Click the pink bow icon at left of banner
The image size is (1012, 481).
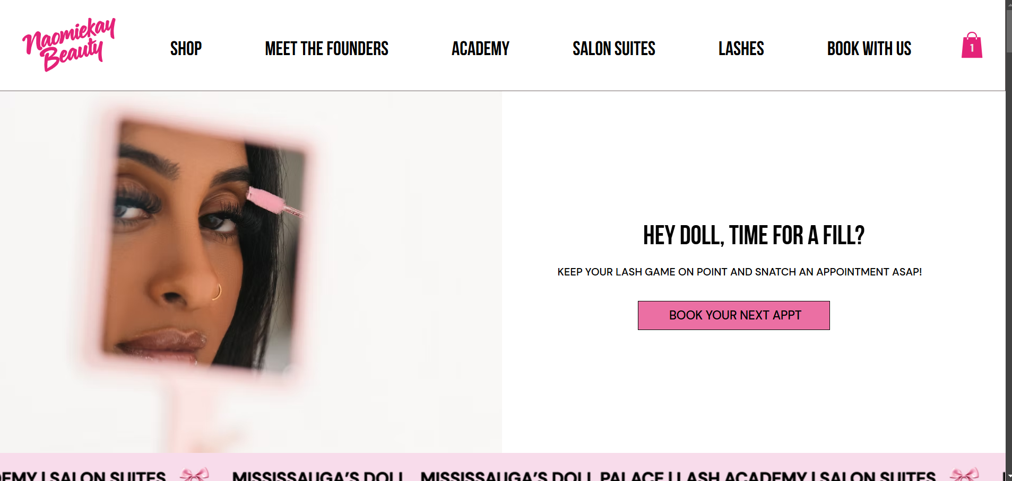tap(194, 473)
